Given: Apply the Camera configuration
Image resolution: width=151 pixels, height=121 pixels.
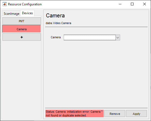Looking at the screenshot, I should click(x=136, y=114).
